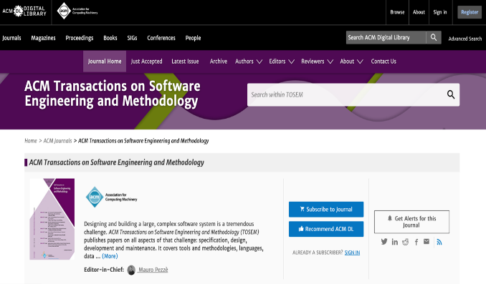
Task: Expand the Reviewers dropdown menu
Action: pyautogui.click(x=317, y=62)
